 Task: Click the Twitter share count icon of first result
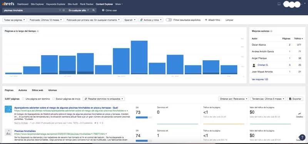[x=95, y=123]
